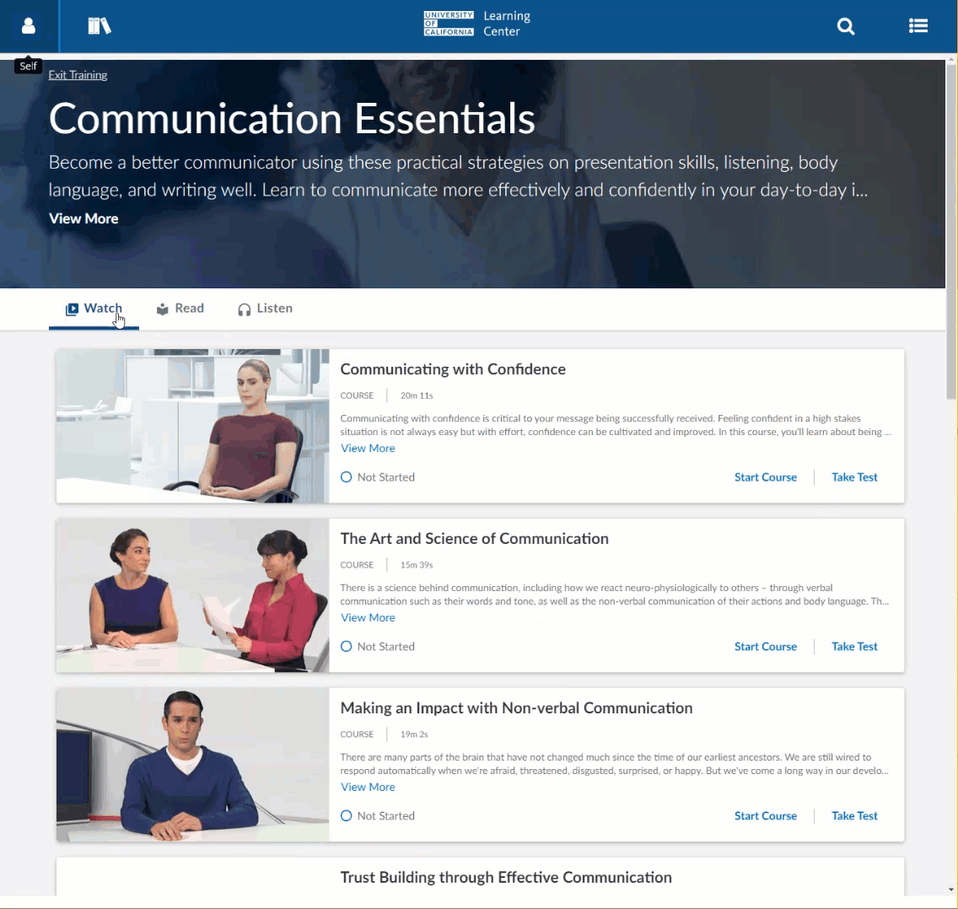The height and width of the screenshot is (909, 958).
Task: Click the Not Started circle for Non-verbal Communication
Action: click(x=346, y=816)
